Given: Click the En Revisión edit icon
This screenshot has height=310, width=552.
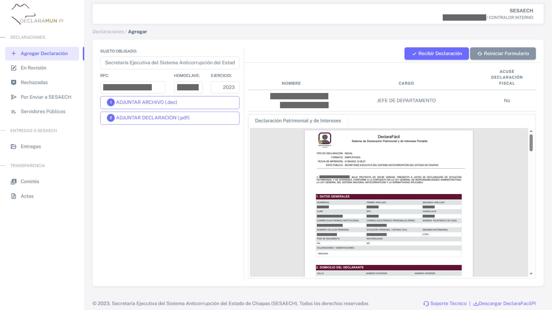Looking at the screenshot, I should pyautogui.click(x=14, y=68).
